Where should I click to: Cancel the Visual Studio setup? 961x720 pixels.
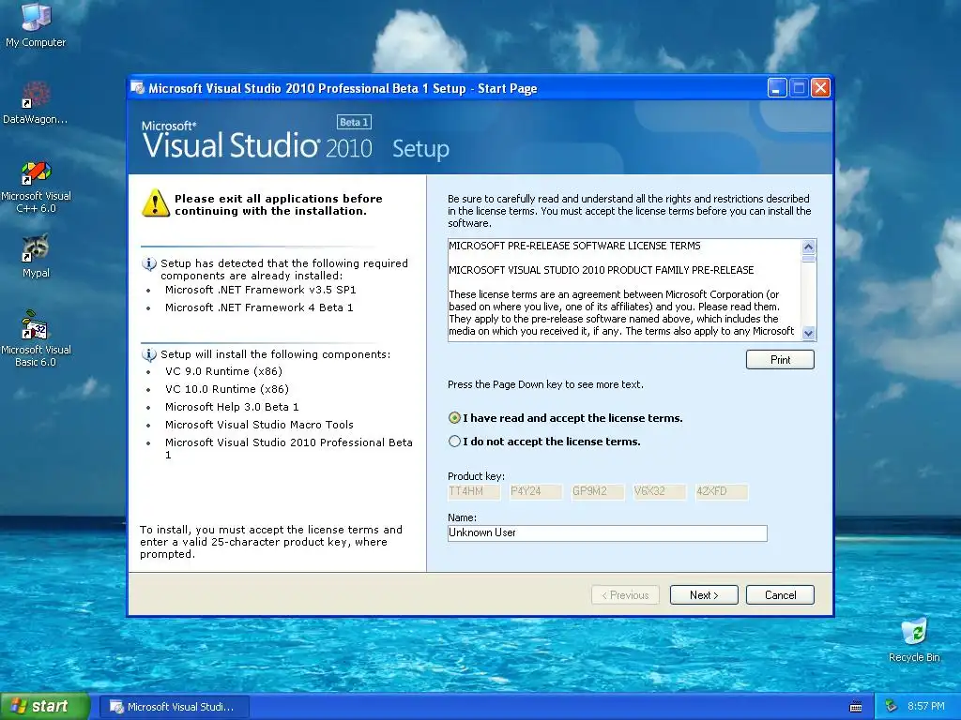point(780,595)
